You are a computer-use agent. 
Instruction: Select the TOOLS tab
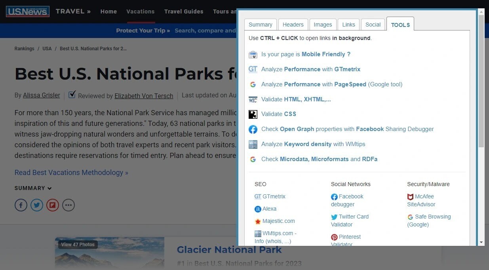click(x=400, y=25)
